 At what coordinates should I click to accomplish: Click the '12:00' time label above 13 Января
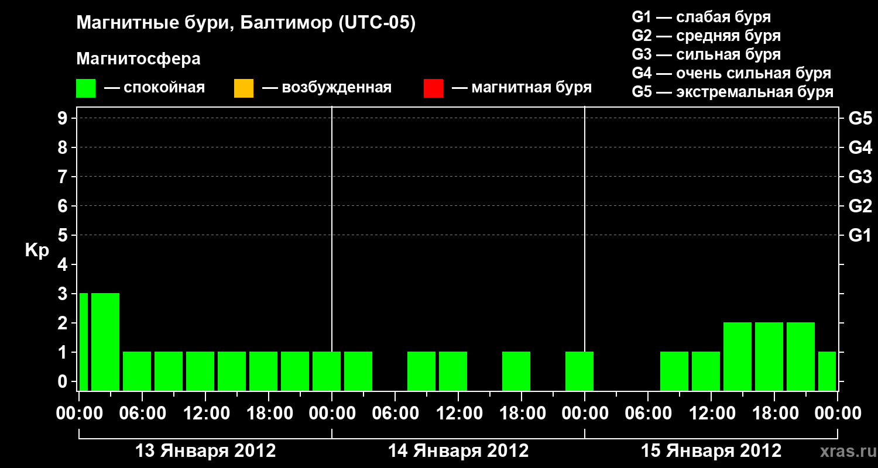(x=205, y=414)
